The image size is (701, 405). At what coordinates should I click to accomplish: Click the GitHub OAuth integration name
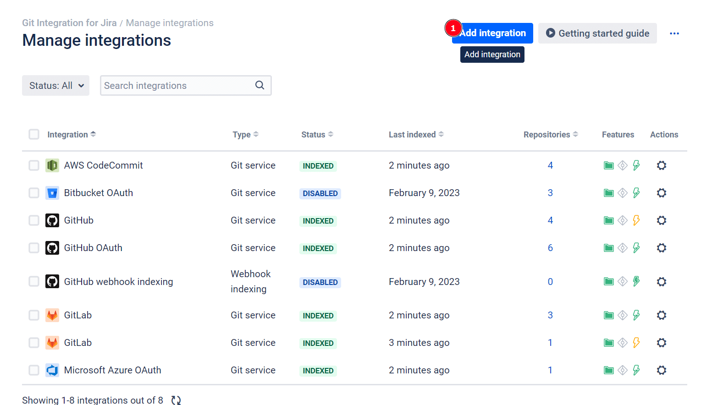(93, 248)
